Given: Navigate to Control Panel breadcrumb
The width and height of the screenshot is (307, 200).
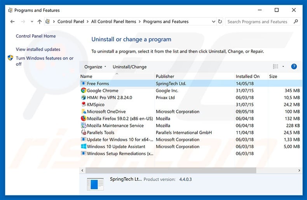Looking at the screenshot, I should point(71,21).
